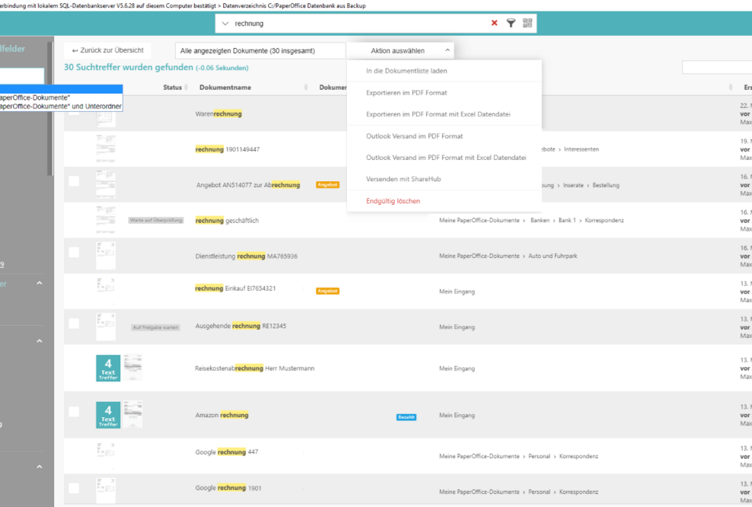Click the QR code icon in search bar
The width and height of the screenshot is (752, 507).
click(527, 23)
